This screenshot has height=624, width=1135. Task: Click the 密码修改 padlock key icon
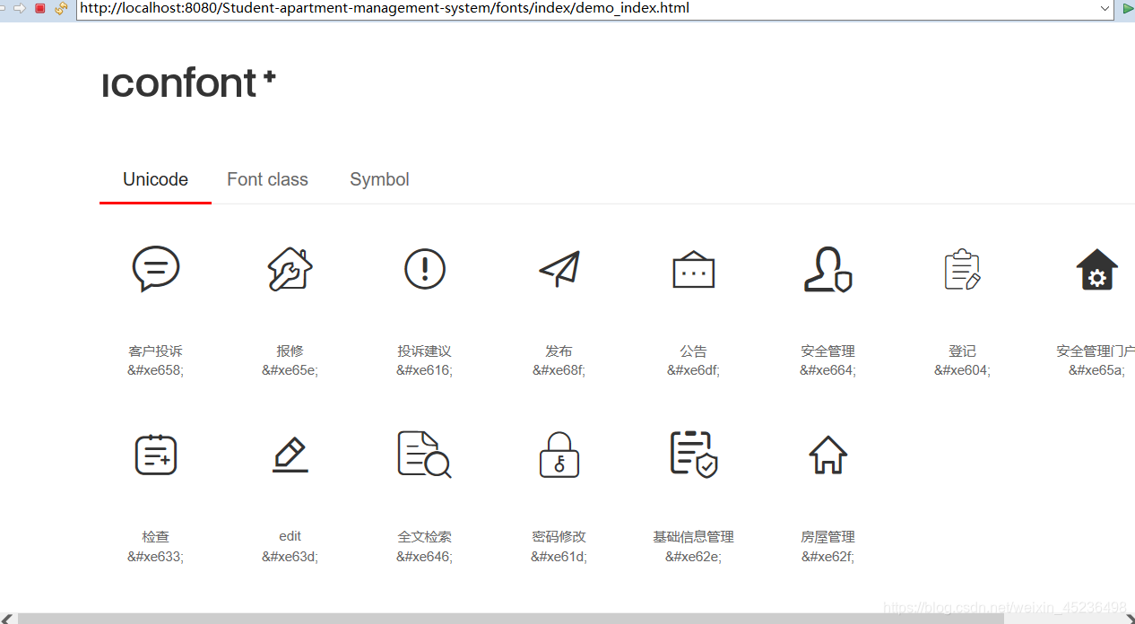tap(559, 455)
